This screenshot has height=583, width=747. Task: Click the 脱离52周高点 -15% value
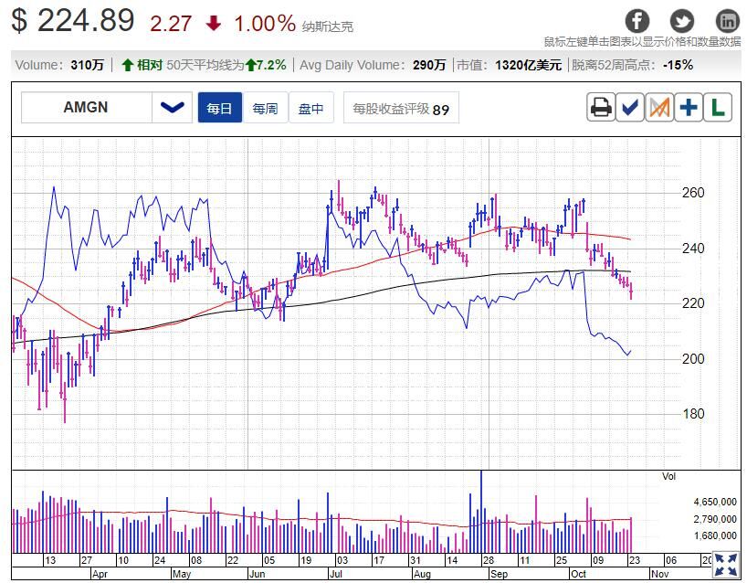pos(678,65)
